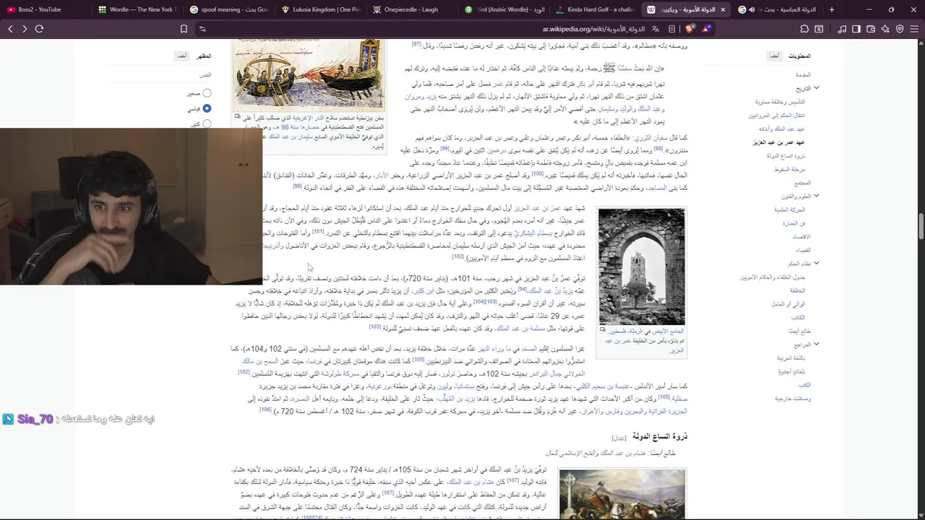Open the browser main menu hamburger icon
This screenshot has width=925, height=520.
914,29
